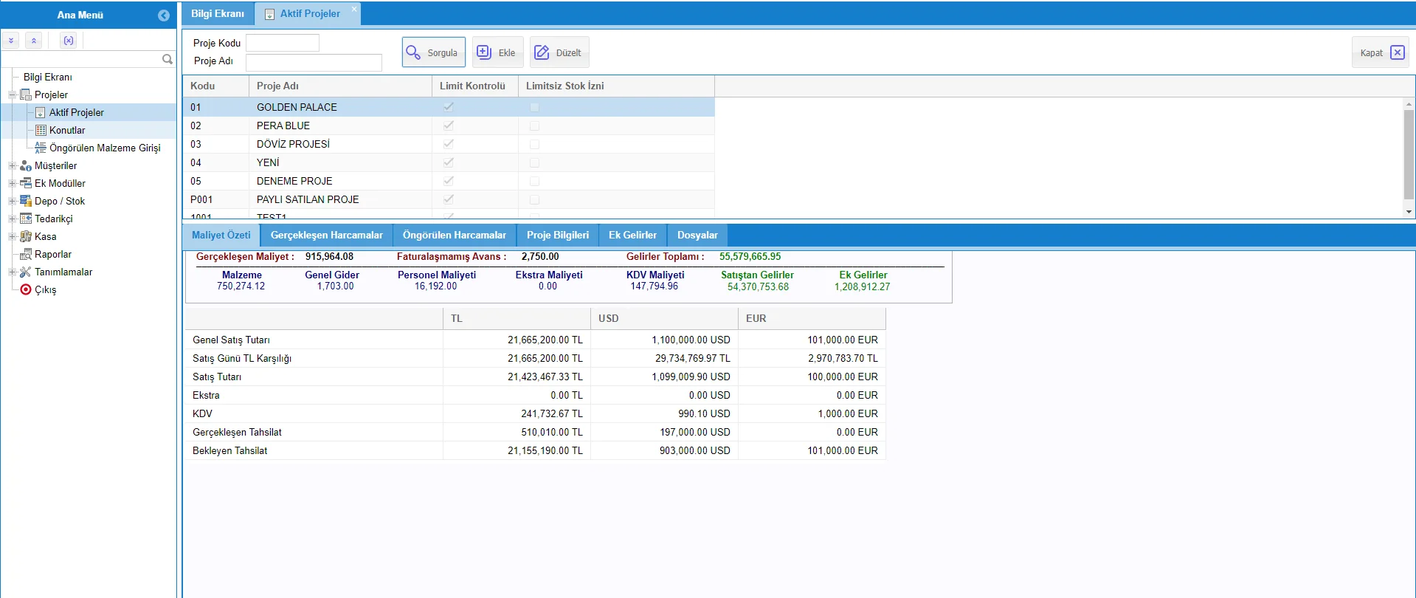
Task: Enable Limitsiz Stok İzni for PERA BLUE
Action: pyautogui.click(x=534, y=126)
